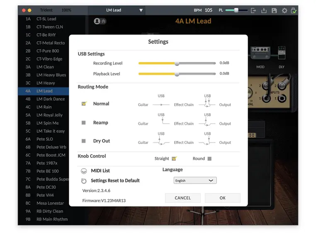Screen dimensions: 316x233
Task: Select the Round knob control checkbox
Action: [209, 158]
